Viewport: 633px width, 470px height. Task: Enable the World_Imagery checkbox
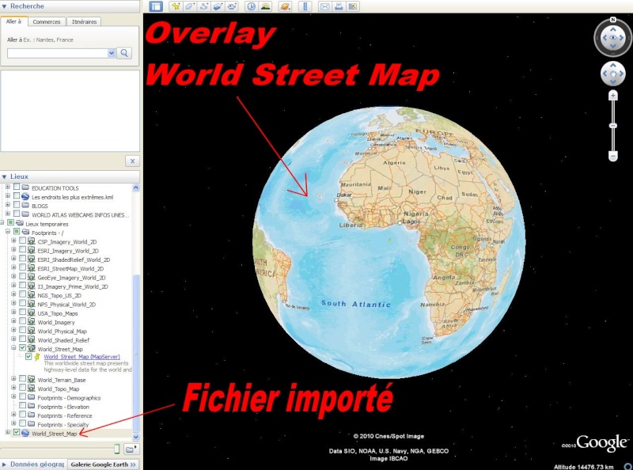[x=23, y=322]
